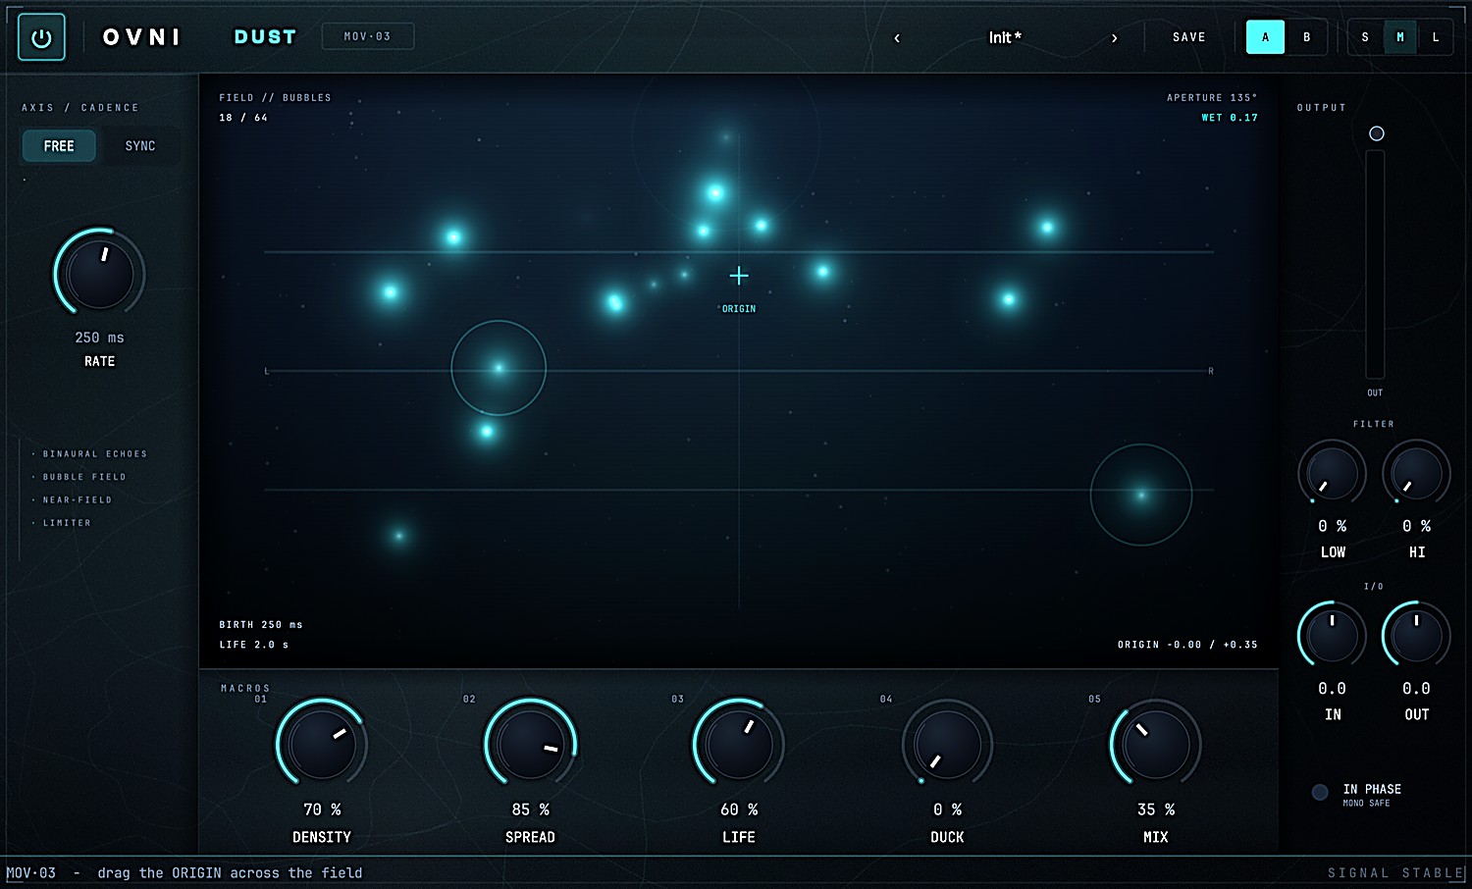
Task: Choose M interface size
Action: (x=1400, y=37)
